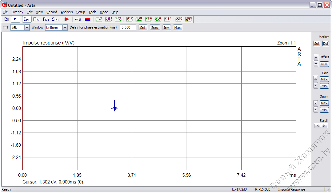The width and height of the screenshot is (332, 193).
Task: Click the Inv button
Action: coord(166,28)
